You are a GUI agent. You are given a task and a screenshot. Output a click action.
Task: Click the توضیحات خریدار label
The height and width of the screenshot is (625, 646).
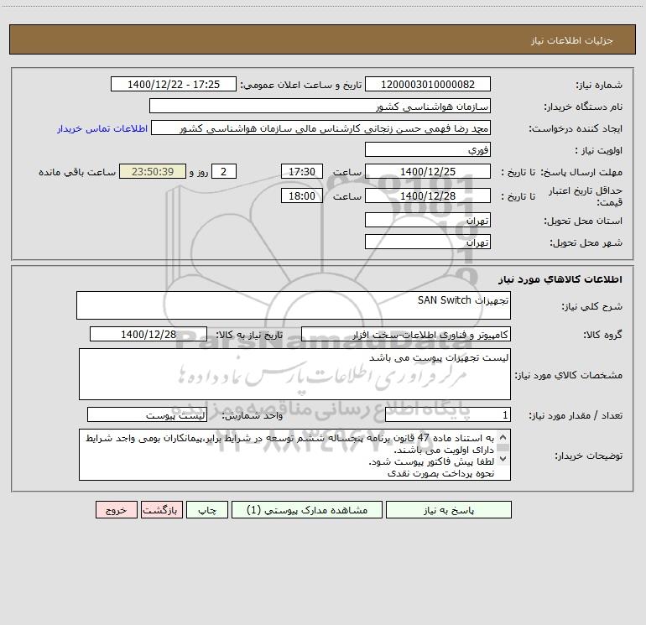pos(588,456)
